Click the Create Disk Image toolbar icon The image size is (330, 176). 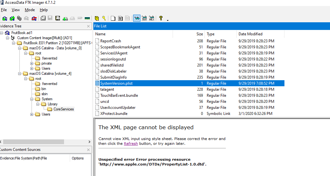[x=43, y=18]
